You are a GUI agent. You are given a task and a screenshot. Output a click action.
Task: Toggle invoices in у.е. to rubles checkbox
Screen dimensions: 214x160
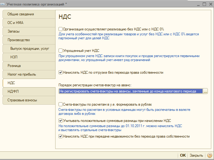click(x=60, y=104)
